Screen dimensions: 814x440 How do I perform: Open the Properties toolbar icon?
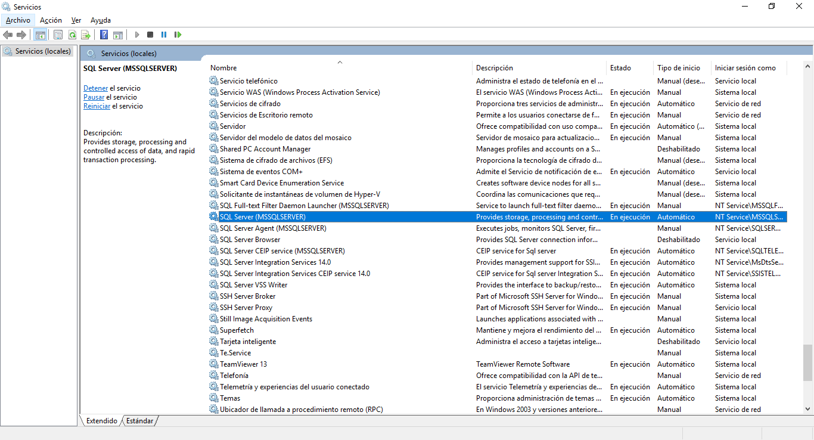click(58, 35)
